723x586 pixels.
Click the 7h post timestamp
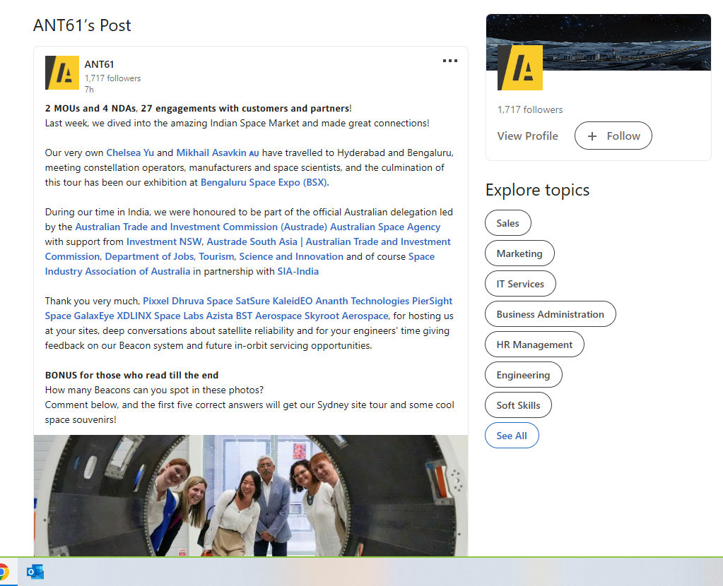point(89,90)
